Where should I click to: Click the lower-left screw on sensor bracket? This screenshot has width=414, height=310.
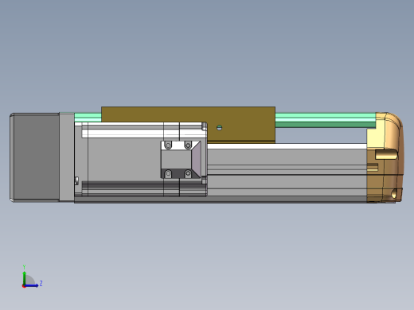(x=168, y=174)
